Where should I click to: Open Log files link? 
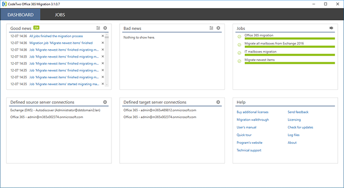[x=294, y=135]
